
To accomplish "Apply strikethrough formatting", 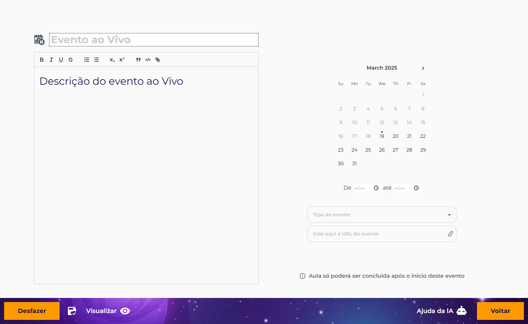I will (x=71, y=60).
